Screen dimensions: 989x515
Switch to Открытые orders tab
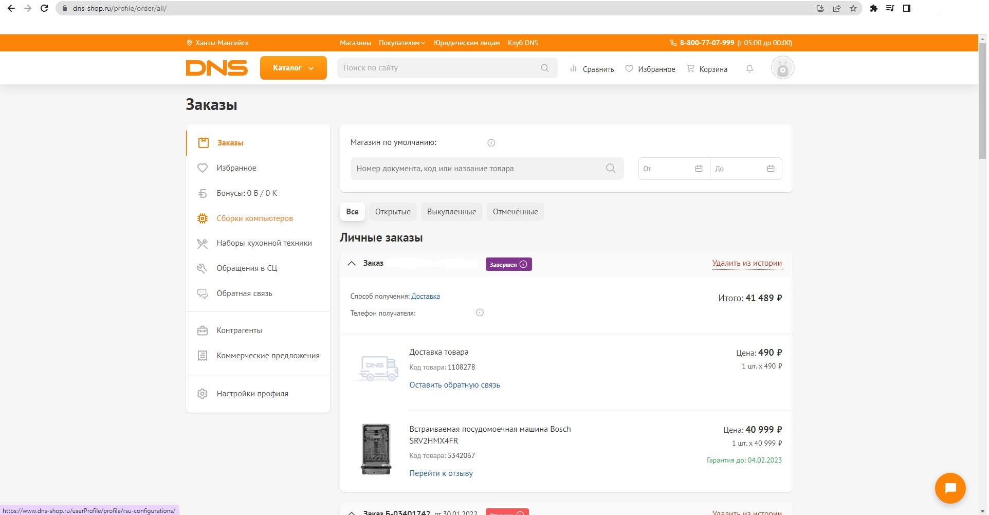[393, 212]
